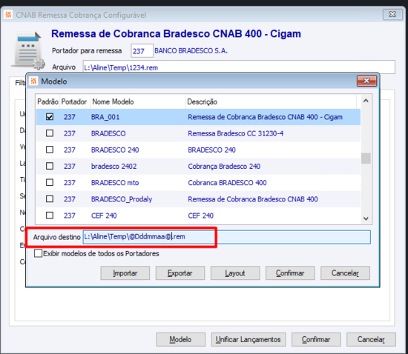Check Padrão box for BRADESCO 240
The height and width of the screenshot is (354, 408).
pos(50,150)
